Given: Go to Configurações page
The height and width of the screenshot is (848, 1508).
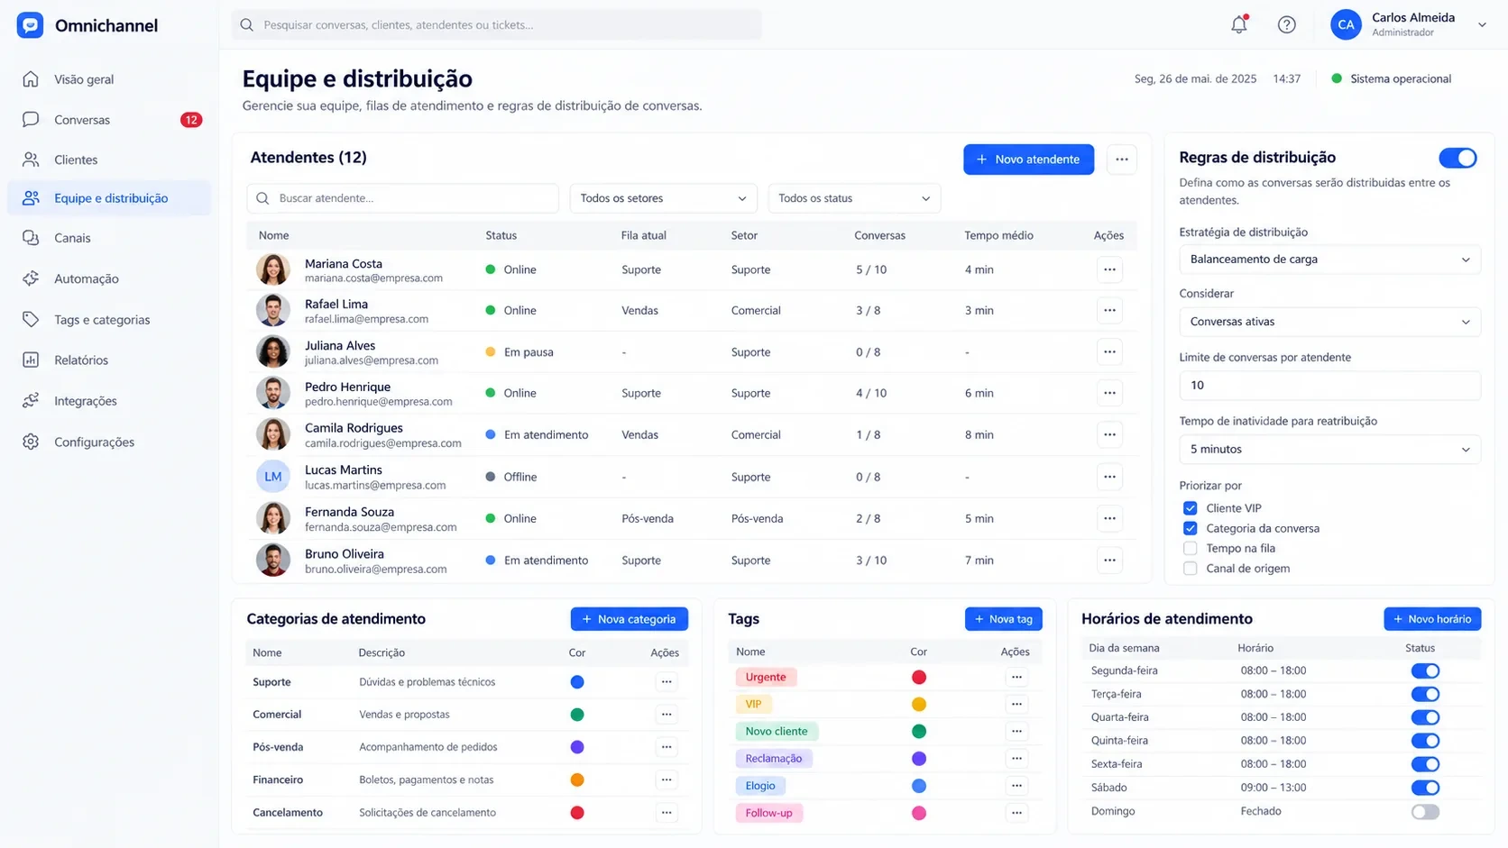Looking at the screenshot, I should 94,442.
